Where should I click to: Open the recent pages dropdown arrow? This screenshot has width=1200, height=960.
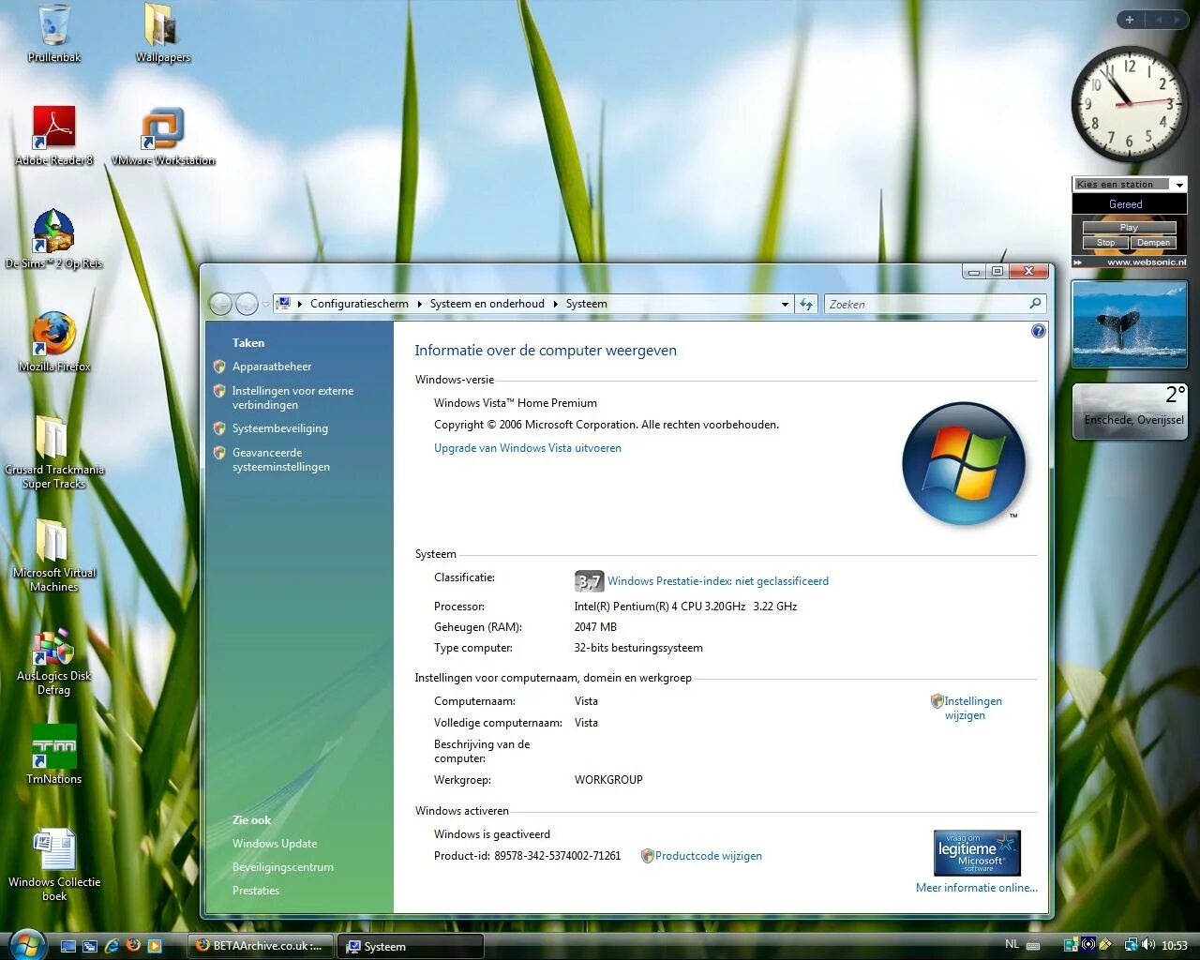coord(265,304)
